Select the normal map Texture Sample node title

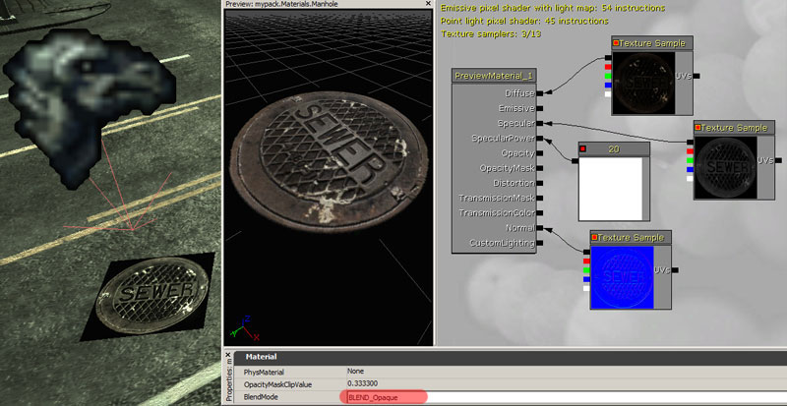pos(631,237)
